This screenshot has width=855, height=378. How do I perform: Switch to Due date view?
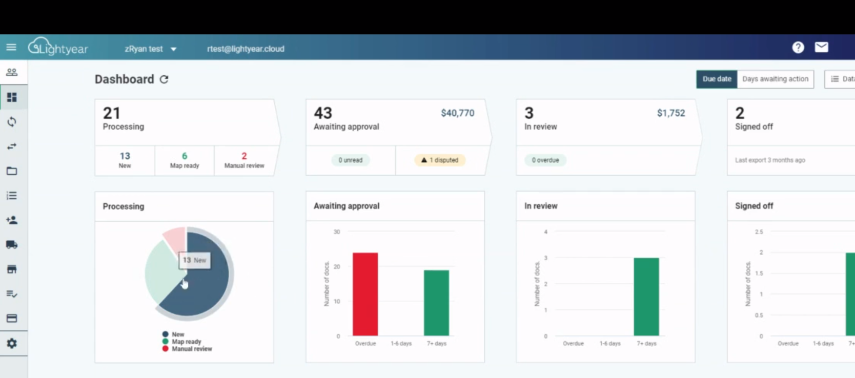[x=717, y=79]
